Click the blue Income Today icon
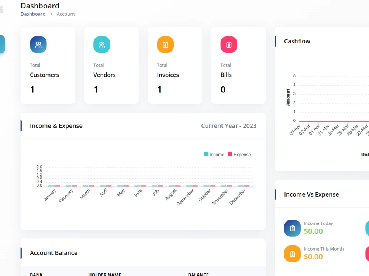 (293, 228)
